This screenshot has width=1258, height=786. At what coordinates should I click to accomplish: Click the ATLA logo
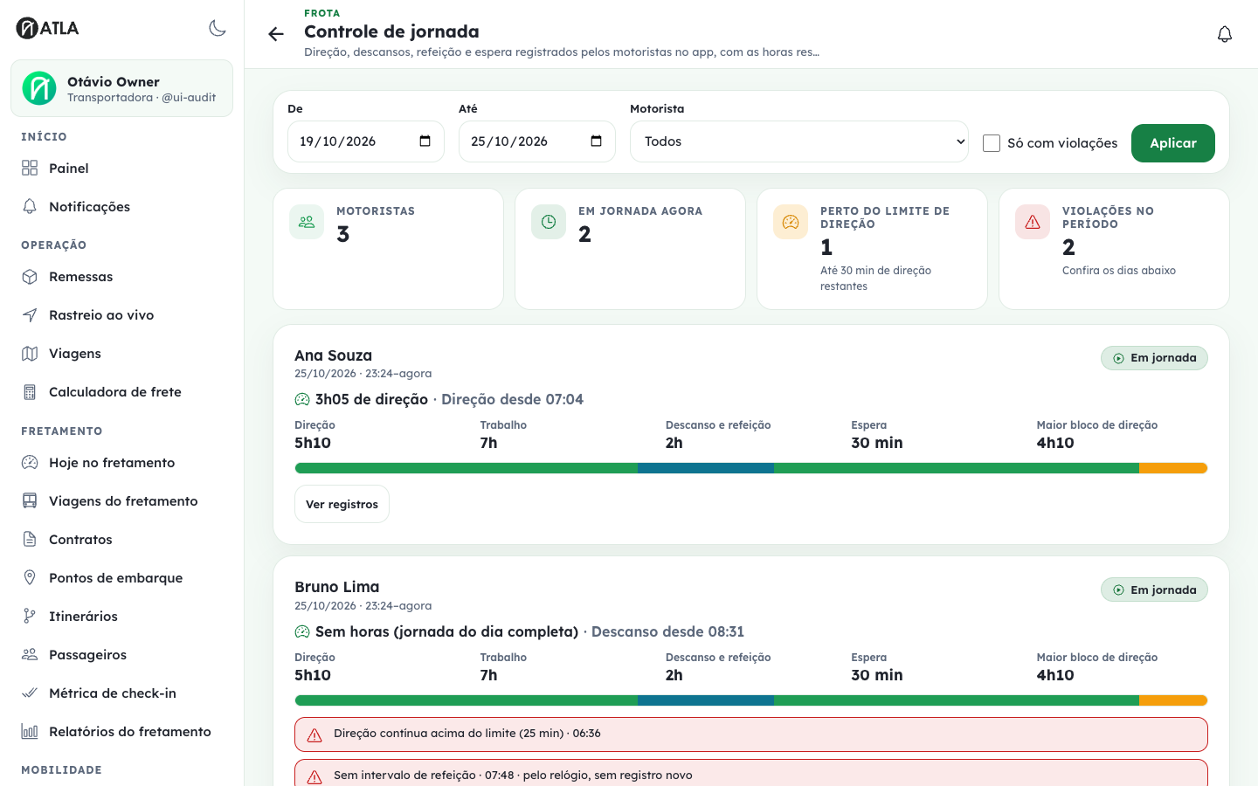[48, 28]
